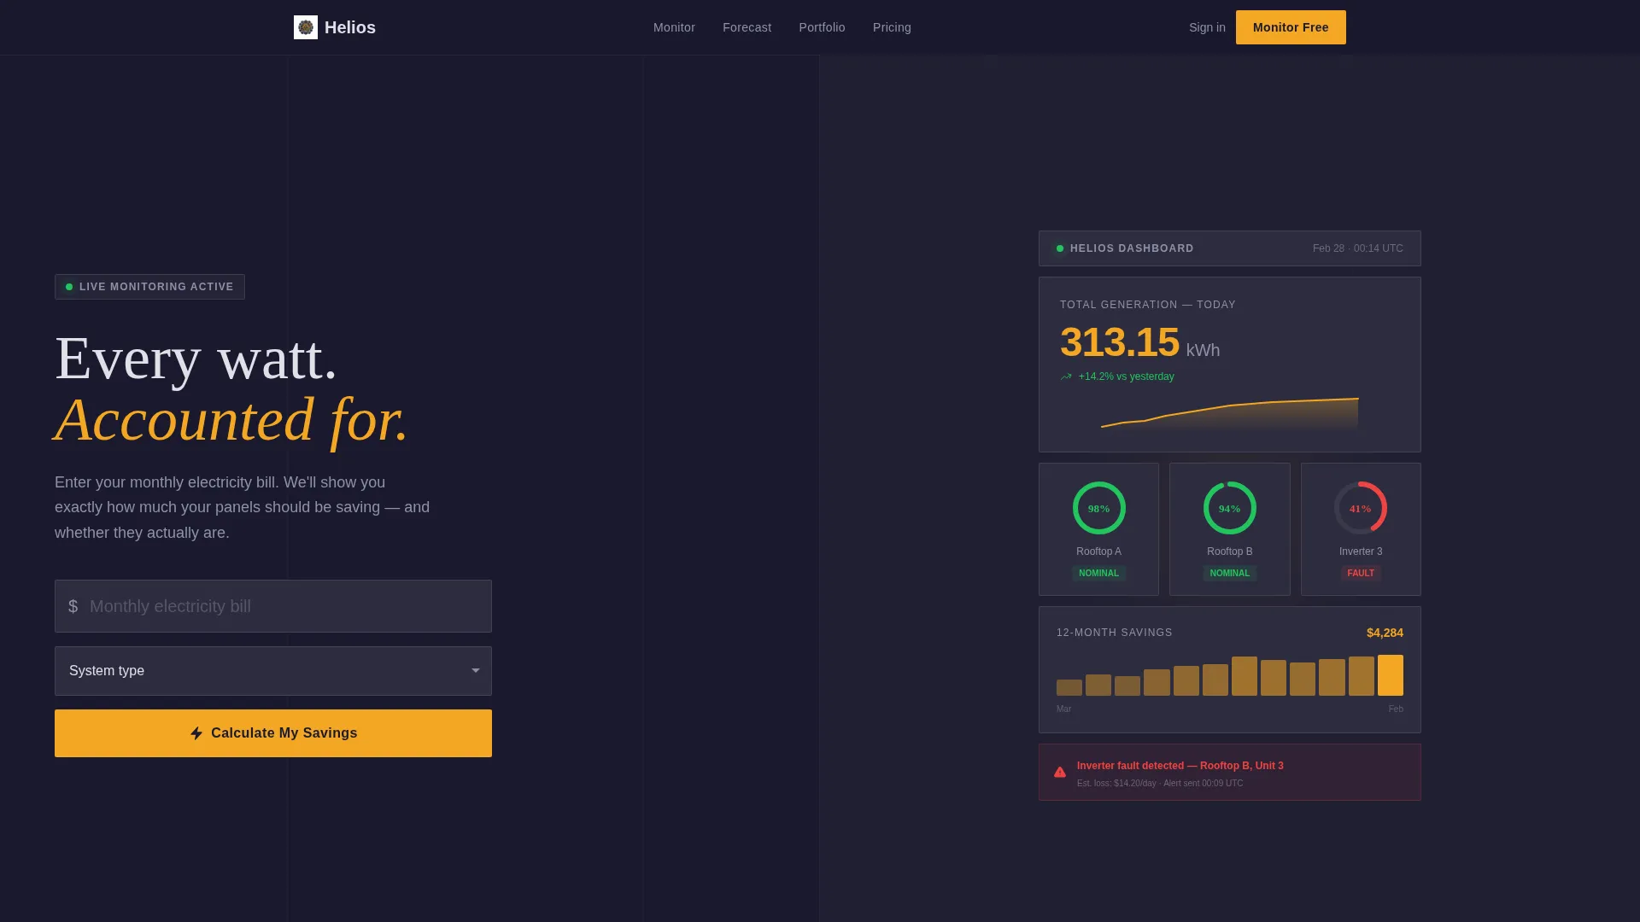Click the Helios brand name link
1640x922 pixels.
pos(350,27)
